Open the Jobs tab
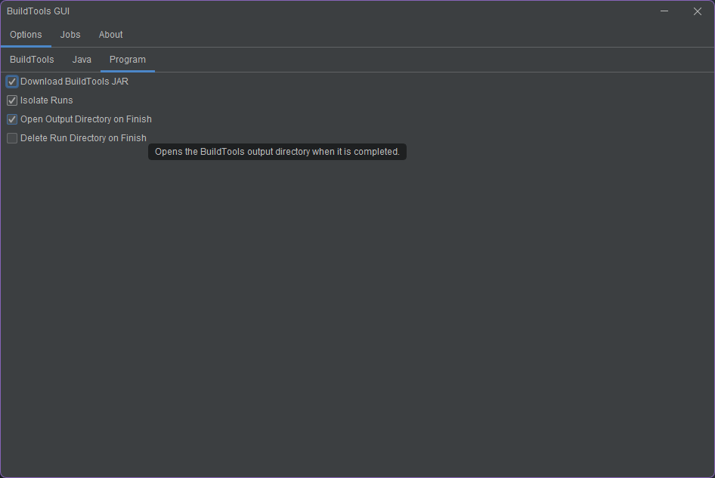 click(x=70, y=35)
